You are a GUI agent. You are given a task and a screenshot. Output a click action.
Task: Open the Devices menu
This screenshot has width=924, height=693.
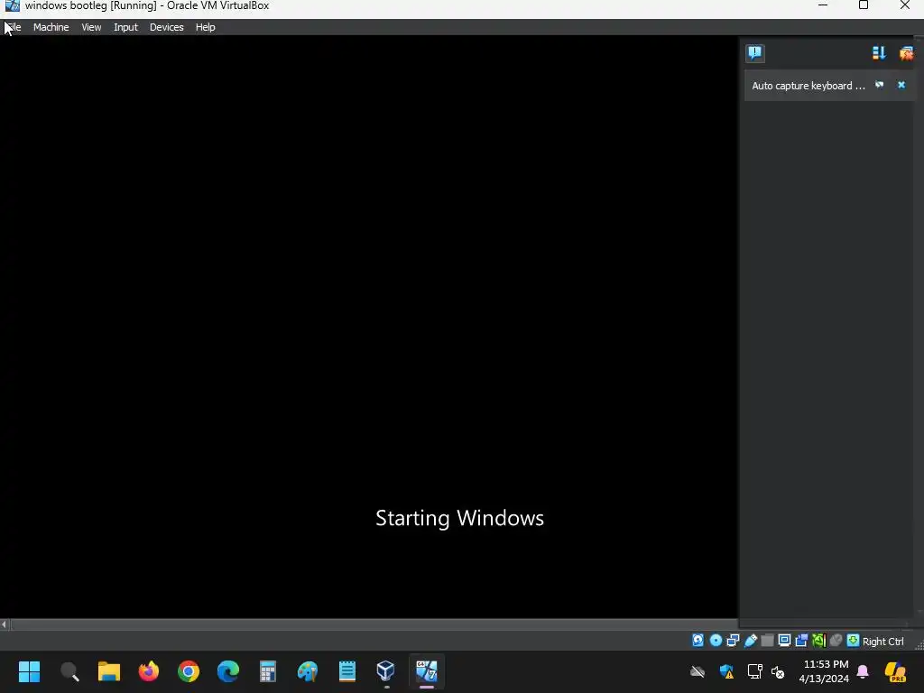point(166,27)
